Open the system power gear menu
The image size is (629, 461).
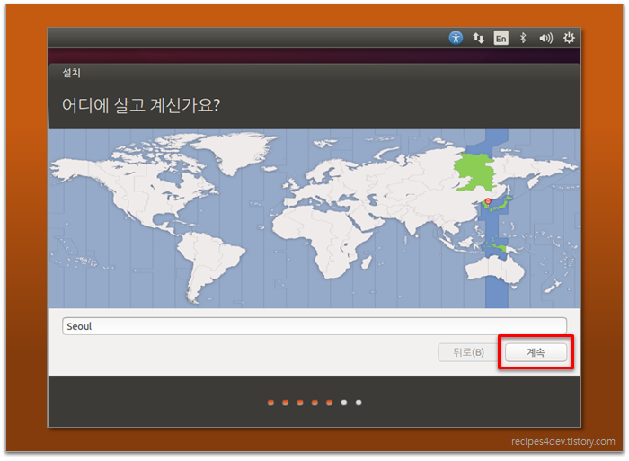569,38
